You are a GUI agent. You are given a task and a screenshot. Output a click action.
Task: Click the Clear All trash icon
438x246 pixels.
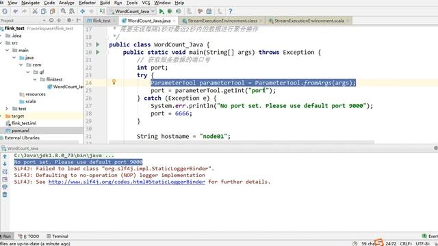(5, 194)
